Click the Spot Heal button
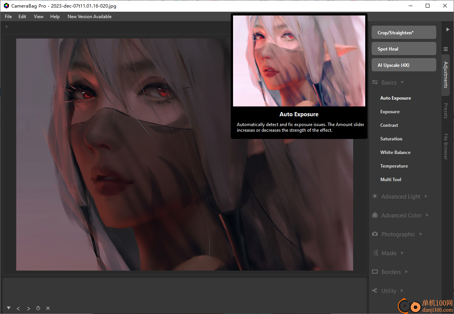454x314 pixels. point(404,49)
